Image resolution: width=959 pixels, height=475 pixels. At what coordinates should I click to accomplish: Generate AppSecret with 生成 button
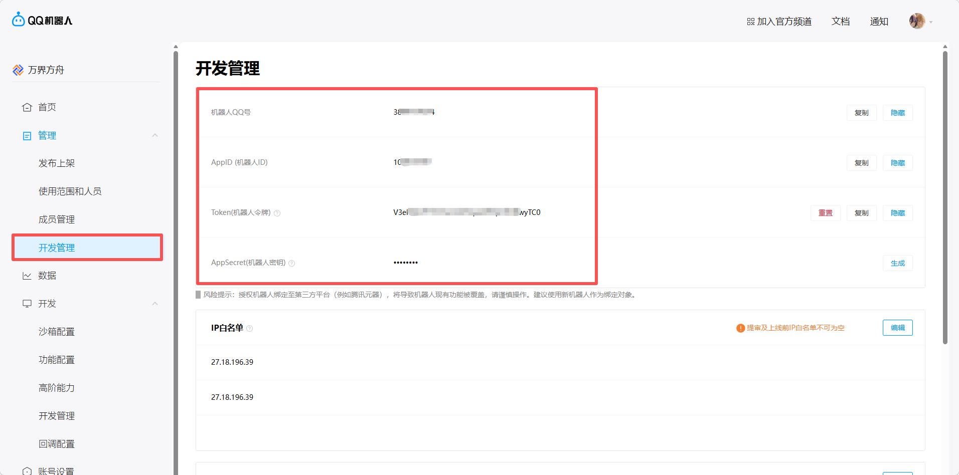(897, 263)
